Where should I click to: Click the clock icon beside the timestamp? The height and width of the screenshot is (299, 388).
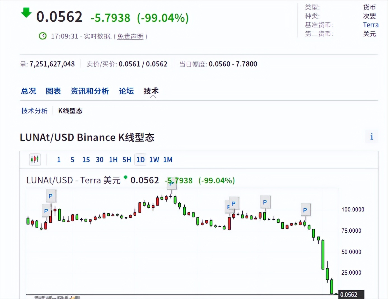click(x=43, y=36)
